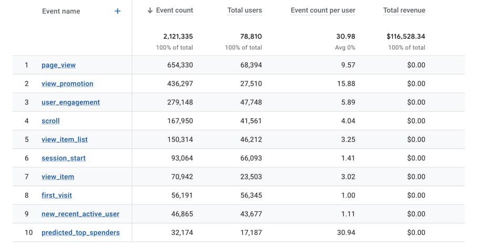This screenshot has height=244, width=479.
Task: Sort by the Total revenue column header
Action: pos(404,10)
